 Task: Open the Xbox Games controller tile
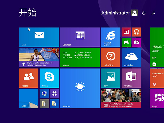pos(126,42)
